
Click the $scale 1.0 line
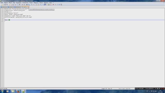pyautogui.click(x=8, y=12)
